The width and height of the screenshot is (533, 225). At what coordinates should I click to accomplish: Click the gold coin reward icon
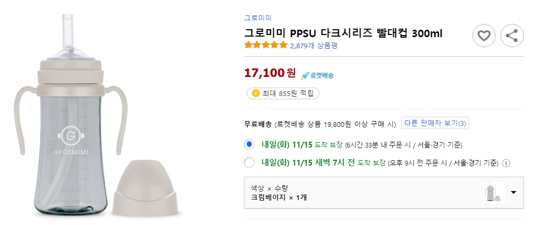pyautogui.click(x=255, y=94)
